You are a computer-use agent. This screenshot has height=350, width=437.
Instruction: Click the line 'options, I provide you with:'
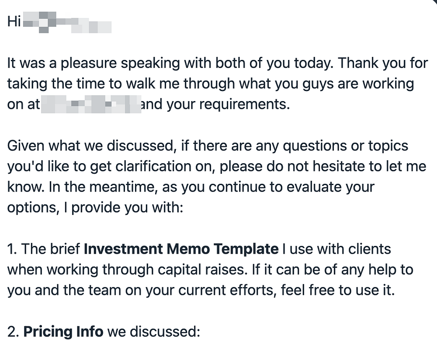(x=94, y=208)
